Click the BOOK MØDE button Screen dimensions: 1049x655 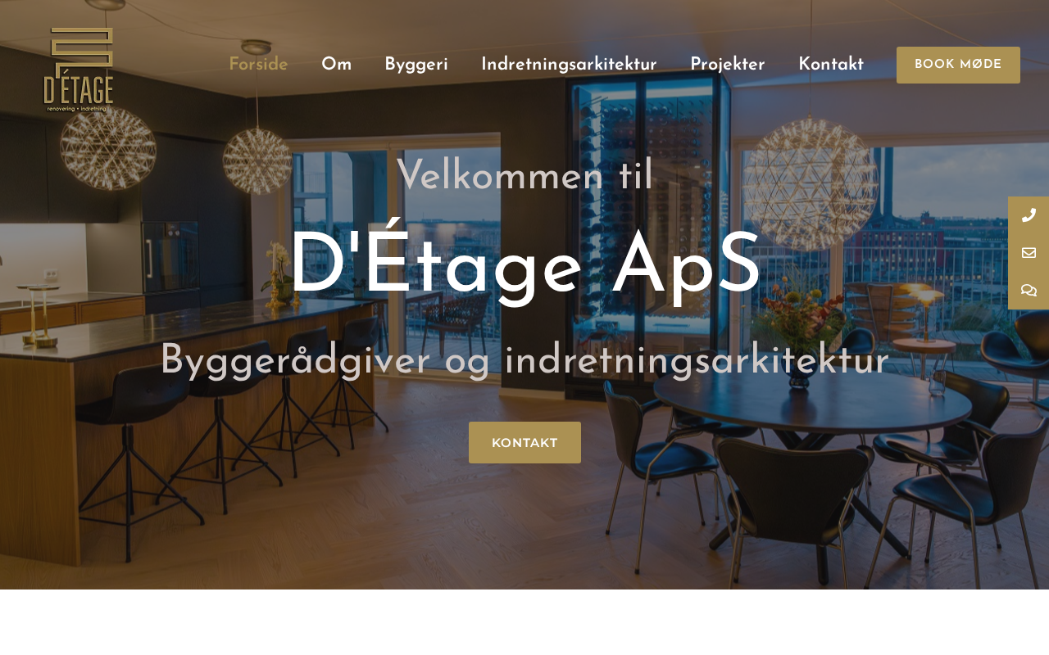tap(958, 65)
